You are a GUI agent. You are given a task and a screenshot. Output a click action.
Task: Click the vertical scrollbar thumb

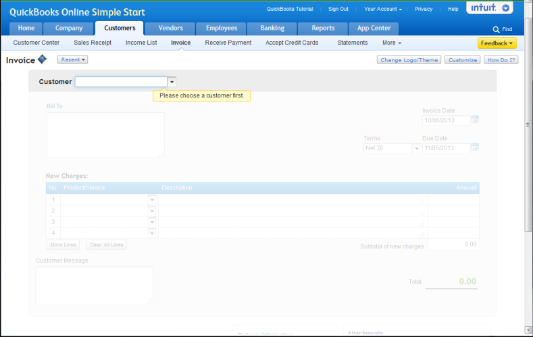coord(528,125)
